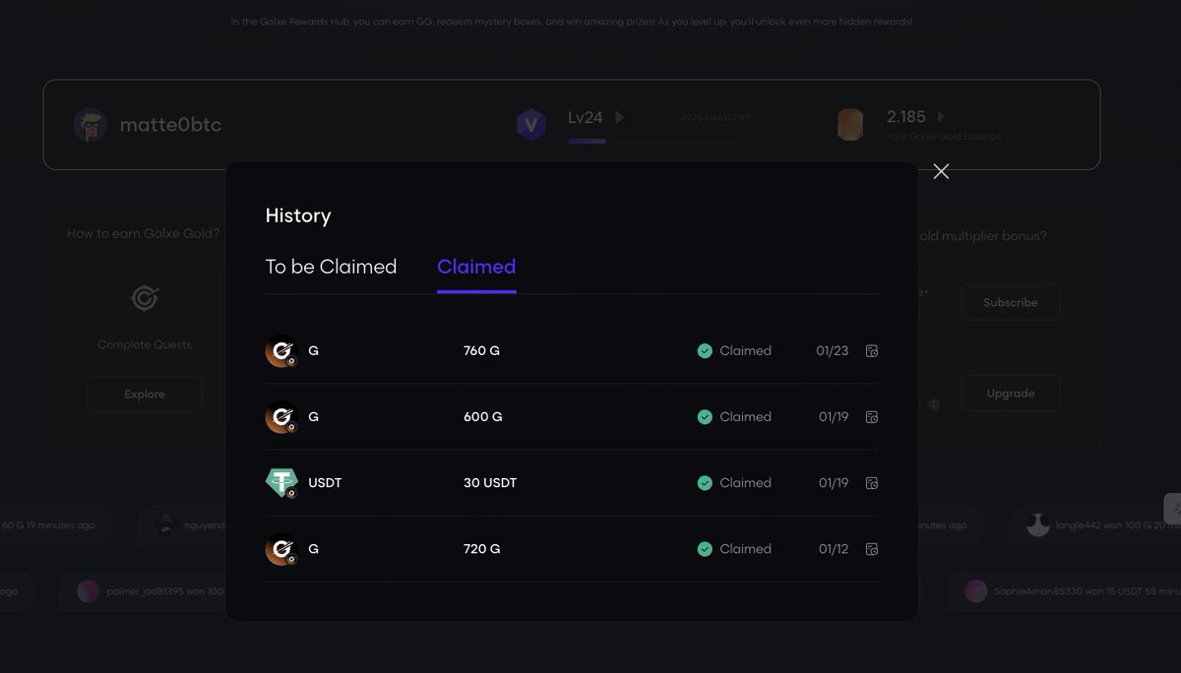Click the G token icon in 720 G row
Screen dimensions: 1181x673
(281, 549)
